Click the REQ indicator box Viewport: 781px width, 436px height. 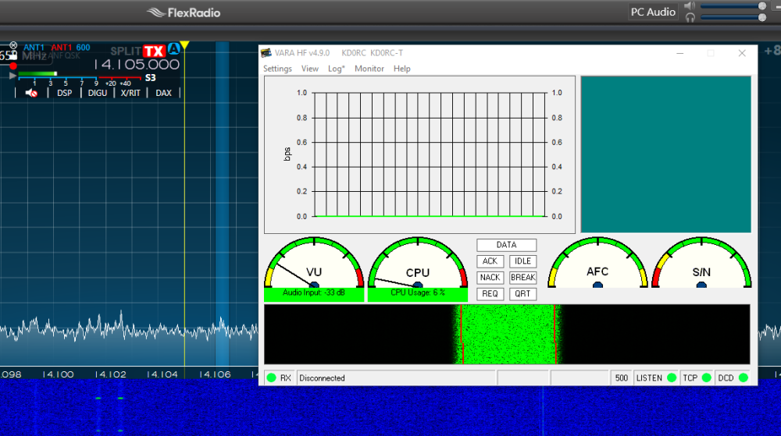coord(490,294)
